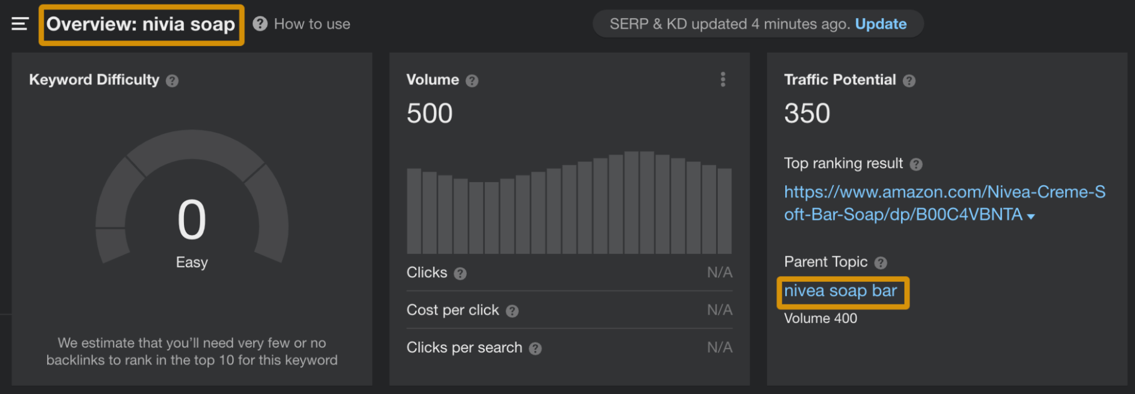
Task: Click the Traffic Potential help icon
Action: coord(909,80)
